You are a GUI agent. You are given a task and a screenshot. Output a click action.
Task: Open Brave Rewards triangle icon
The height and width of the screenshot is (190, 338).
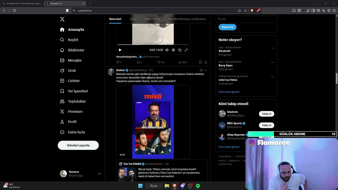[258, 11]
